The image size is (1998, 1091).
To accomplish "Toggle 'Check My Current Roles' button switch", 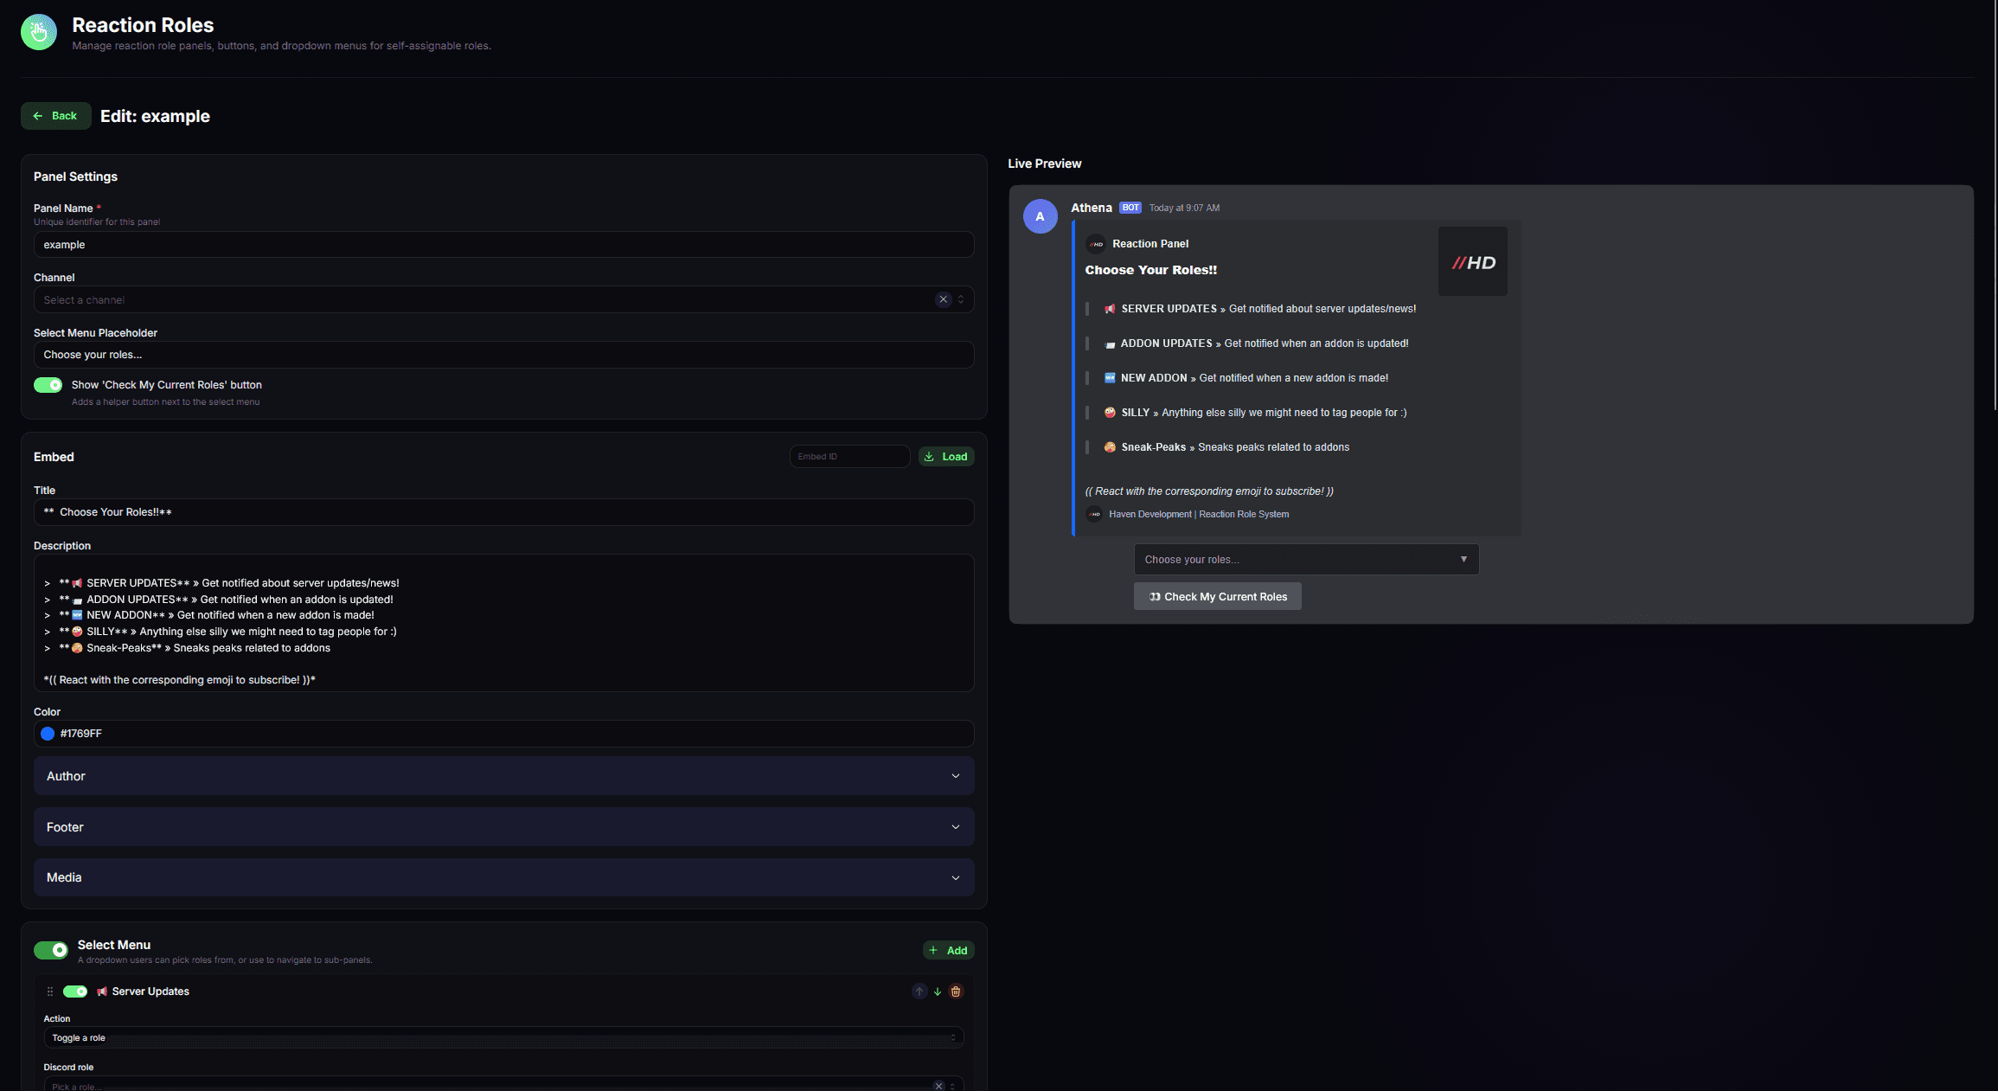I will (x=48, y=385).
